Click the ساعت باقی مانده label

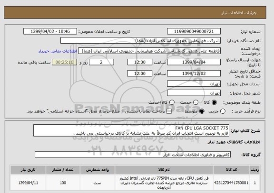click(34, 63)
